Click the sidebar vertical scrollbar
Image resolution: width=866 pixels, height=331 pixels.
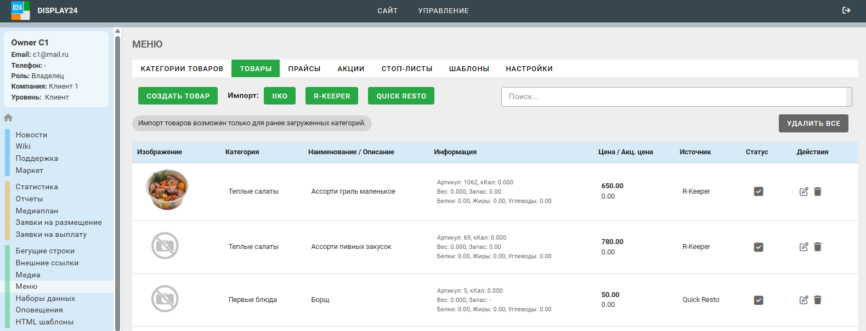[117, 181]
